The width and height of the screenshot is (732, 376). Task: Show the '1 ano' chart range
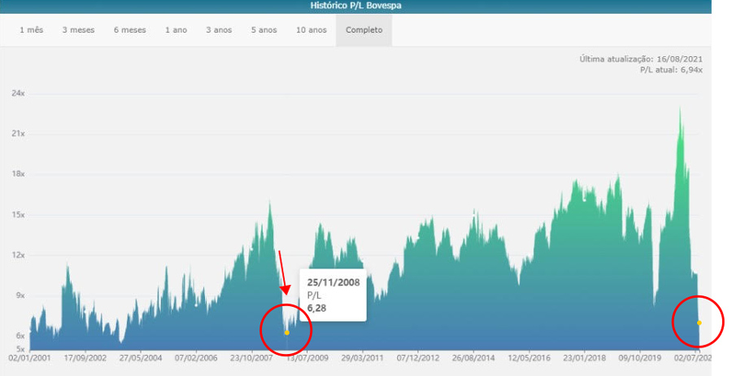point(176,30)
